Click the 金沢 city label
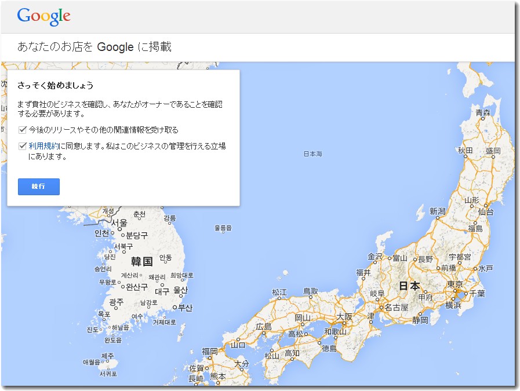520x391 pixels. 374,257
